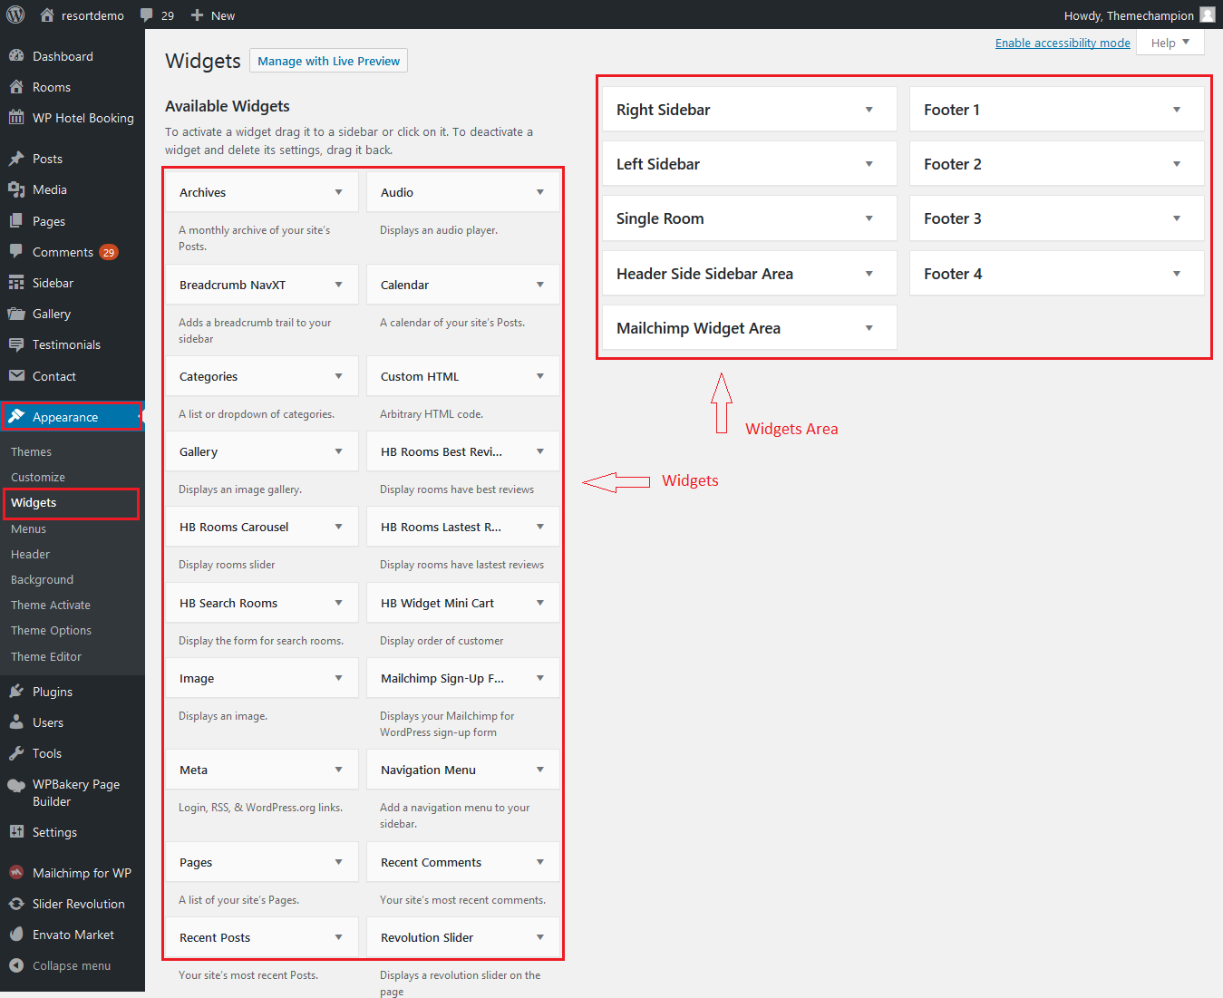Click the Settings sliders icon
The height and width of the screenshot is (998, 1223).
point(16,831)
